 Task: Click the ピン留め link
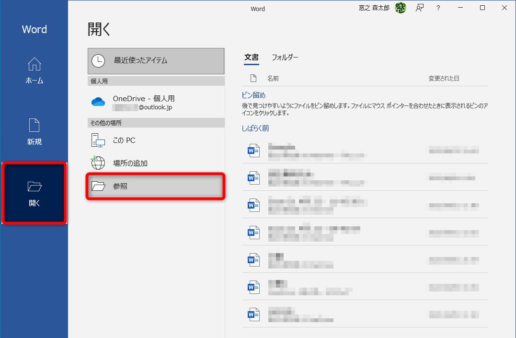tap(253, 95)
